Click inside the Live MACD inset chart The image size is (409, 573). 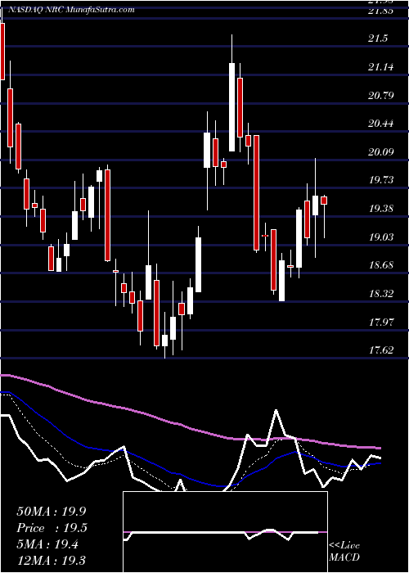tap(225, 532)
